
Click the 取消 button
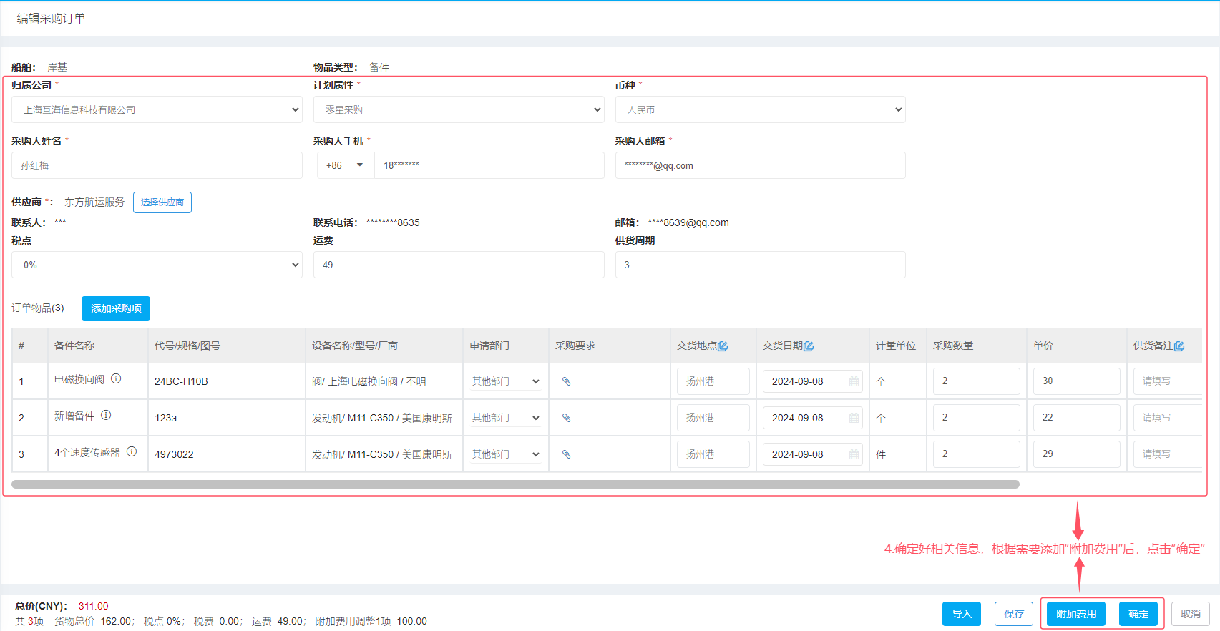pos(1191,614)
